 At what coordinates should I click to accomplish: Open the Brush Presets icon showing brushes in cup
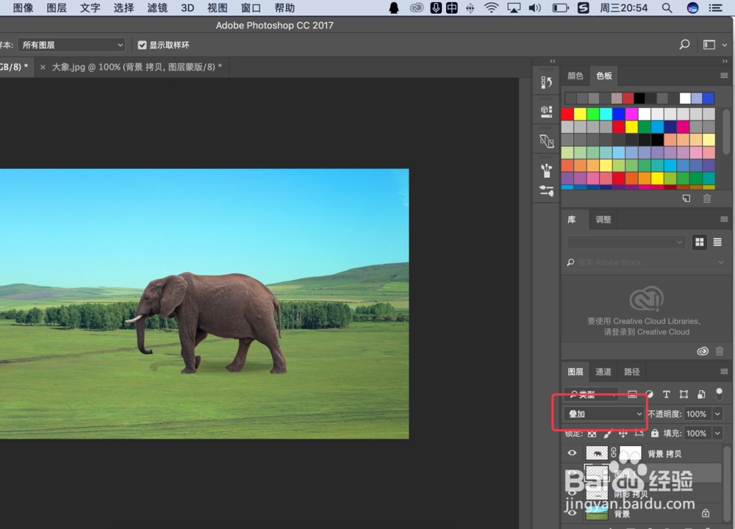pyautogui.click(x=546, y=170)
